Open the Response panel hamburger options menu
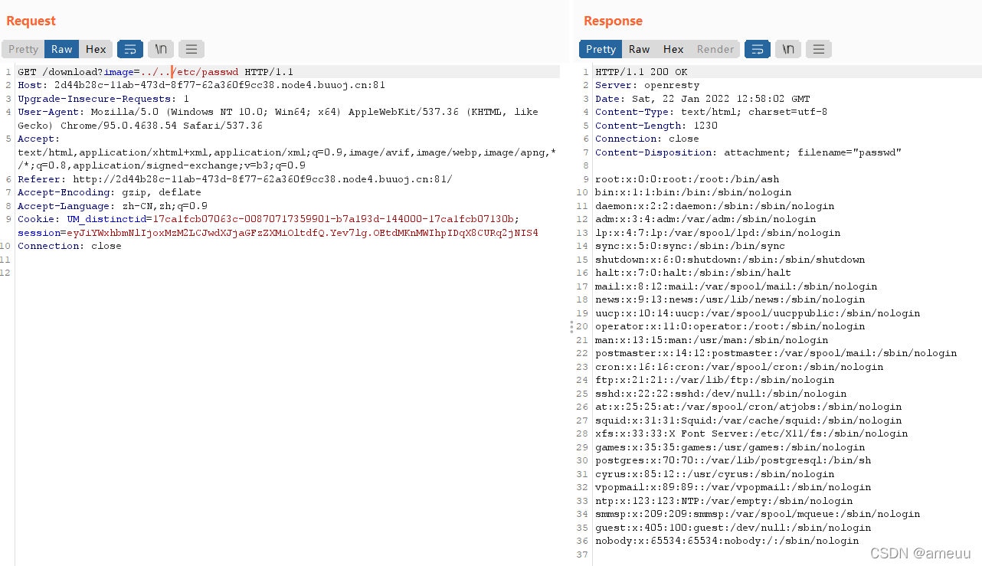Screen dimensions: 982x566 tap(819, 49)
